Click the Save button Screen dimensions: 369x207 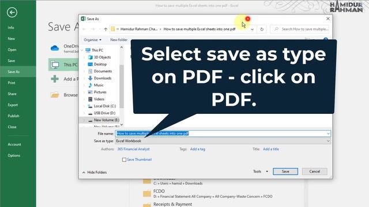tap(285, 171)
